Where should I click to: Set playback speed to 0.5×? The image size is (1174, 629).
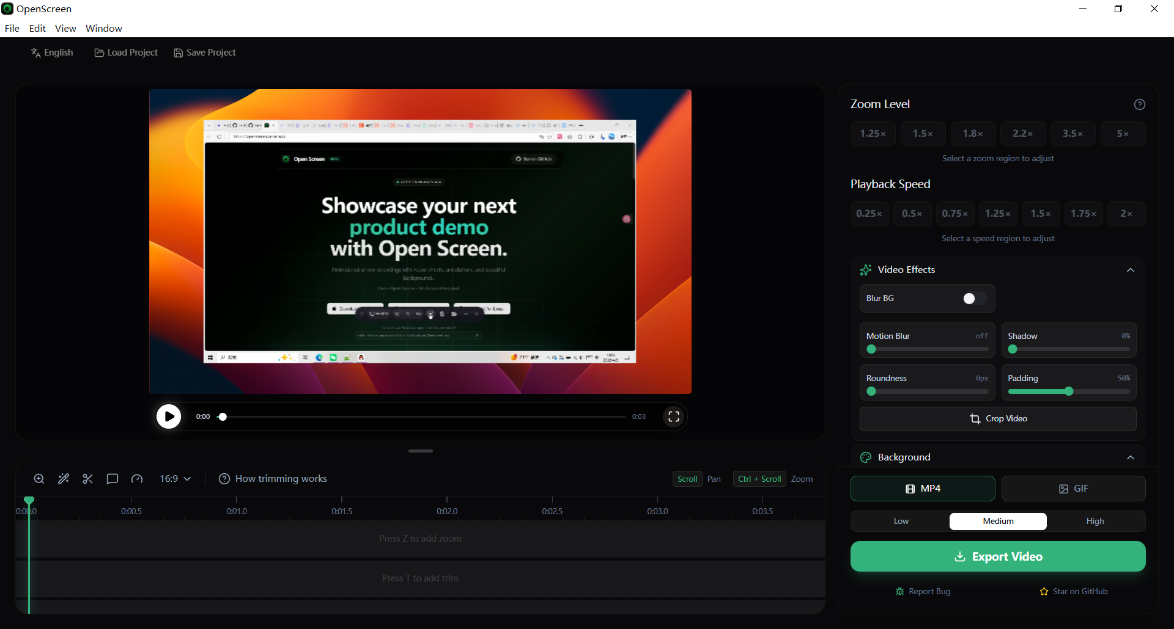[912, 214]
